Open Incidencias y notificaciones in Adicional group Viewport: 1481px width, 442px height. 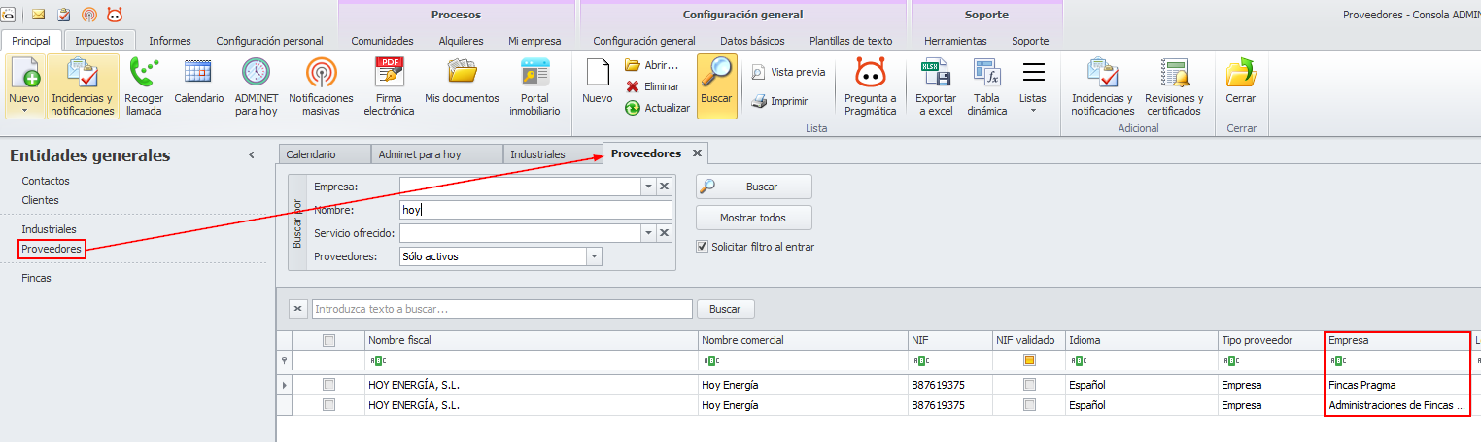1102,87
